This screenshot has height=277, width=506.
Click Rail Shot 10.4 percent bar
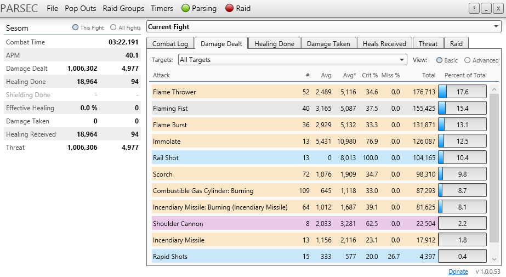point(463,157)
